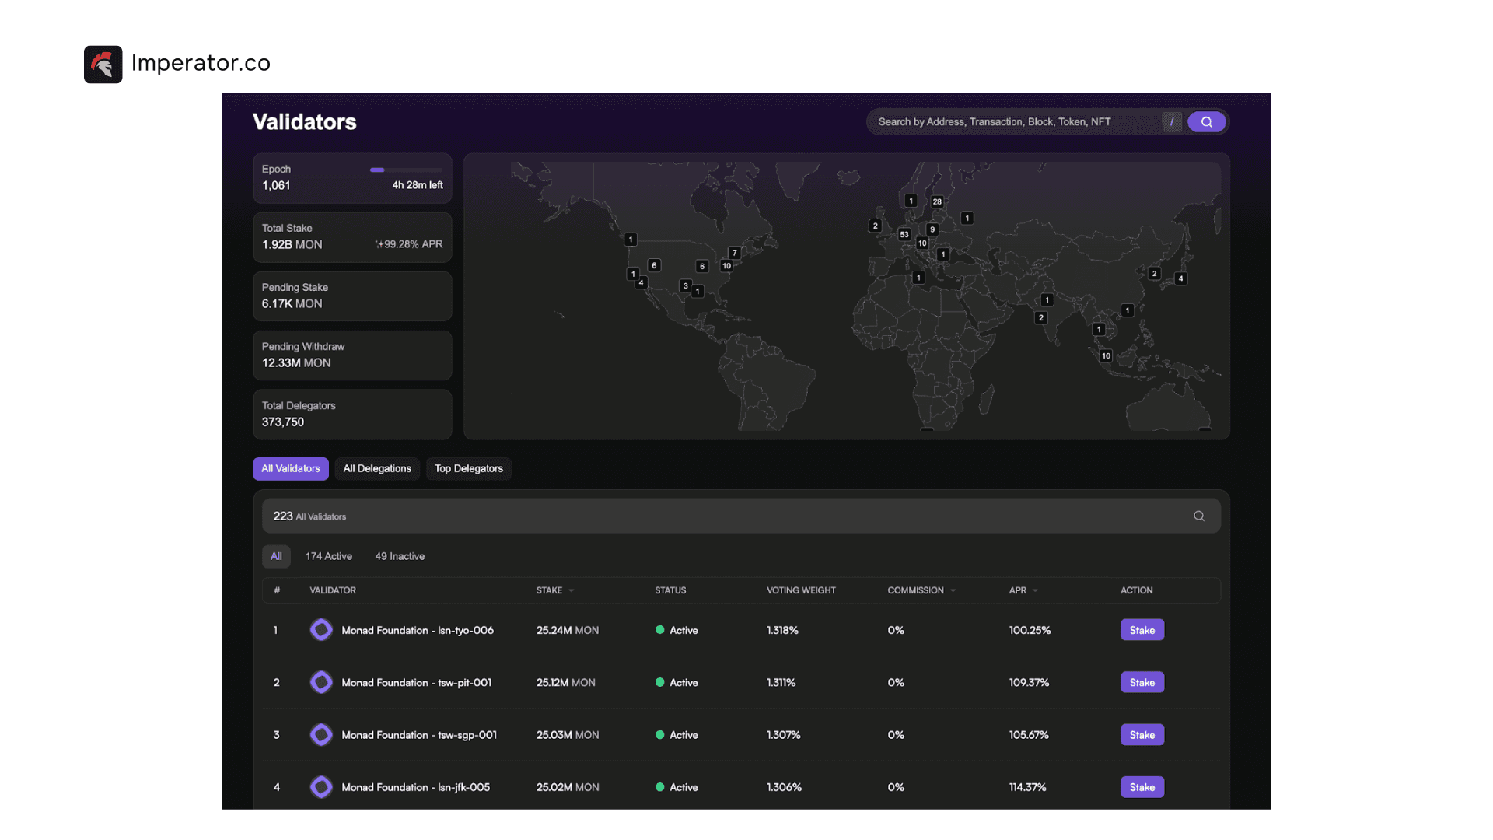Viewport: 1493px width, 840px height.
Task: Open validator Monad Foundation - lsn-jfk-005
Action: click(x=416, y=787)
